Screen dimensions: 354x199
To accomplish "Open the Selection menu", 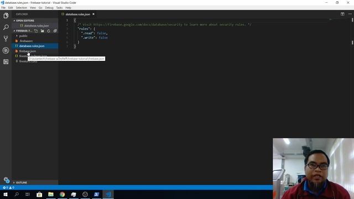I will point(21,8).
